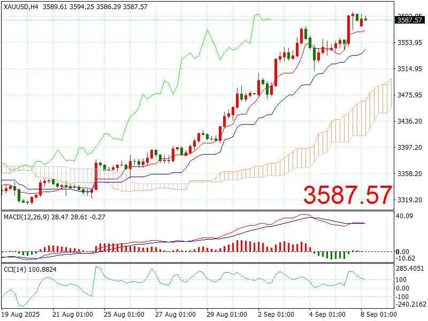
Task: Select the 27 Aug 01:00 time label
Action: [x=175, y=315]
